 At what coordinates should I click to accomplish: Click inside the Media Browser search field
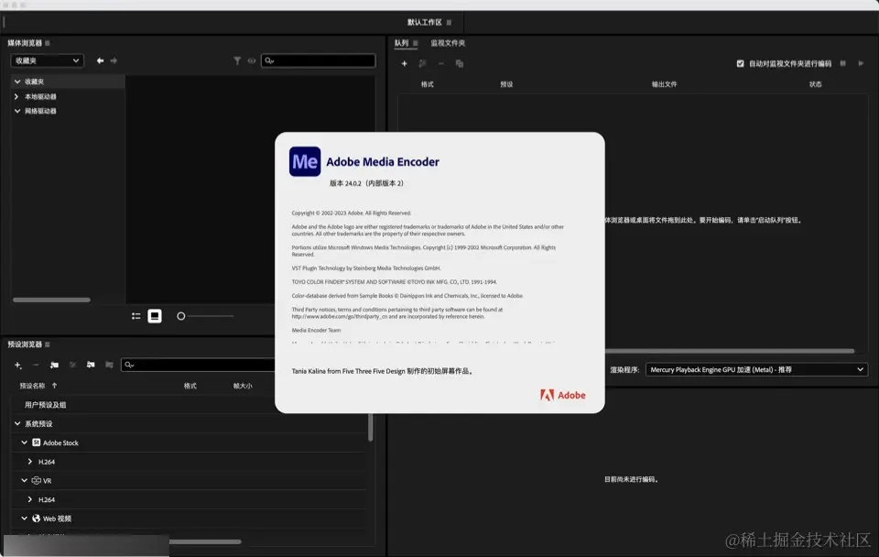(x=318, y=60)
